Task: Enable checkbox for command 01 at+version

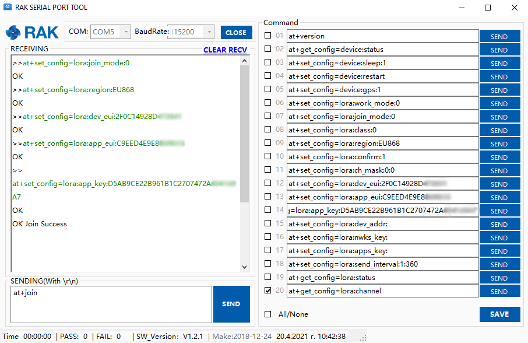Action: tap(268, 36)
